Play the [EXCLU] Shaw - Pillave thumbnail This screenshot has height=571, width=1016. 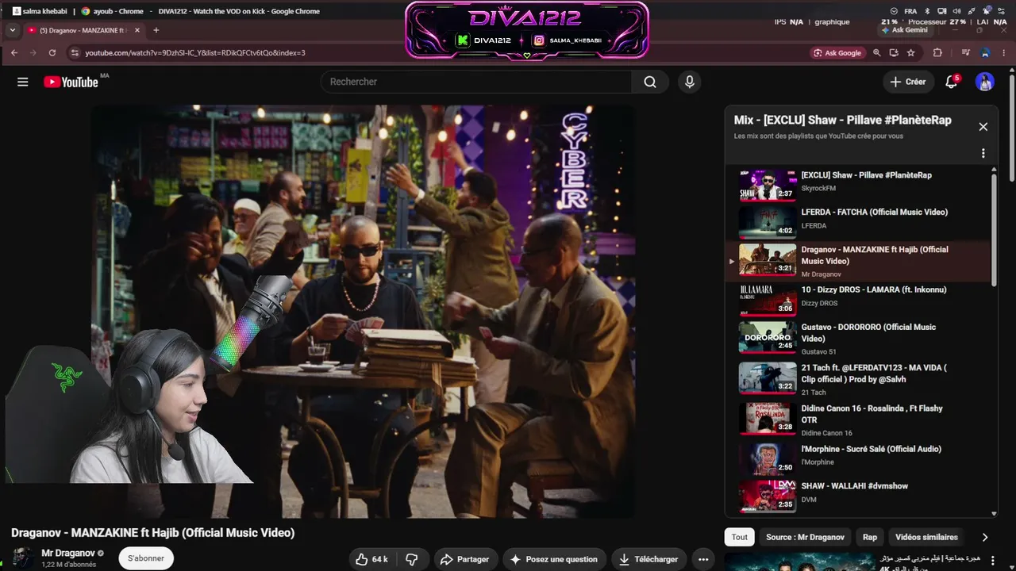click(x=768, y=185)
